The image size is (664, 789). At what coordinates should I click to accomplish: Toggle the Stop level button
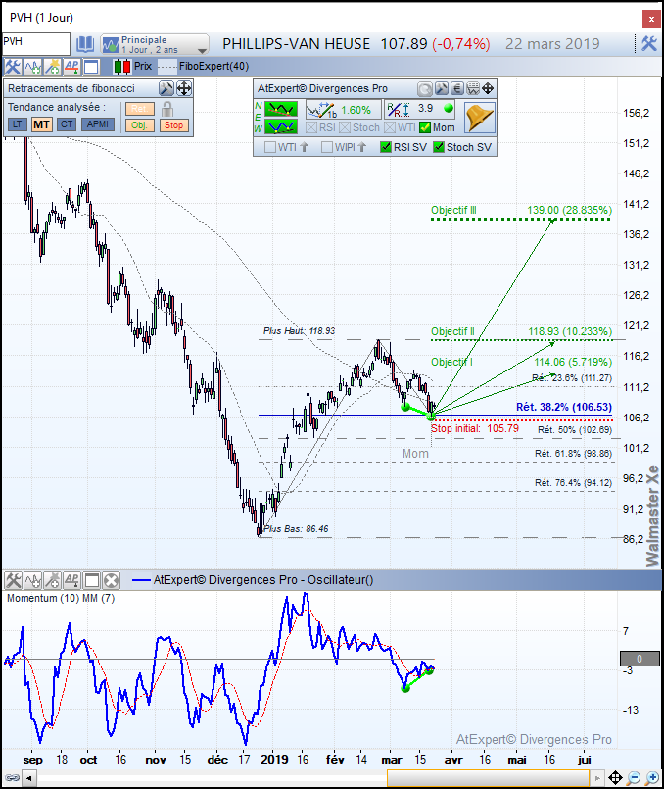[x=174, y=125]
